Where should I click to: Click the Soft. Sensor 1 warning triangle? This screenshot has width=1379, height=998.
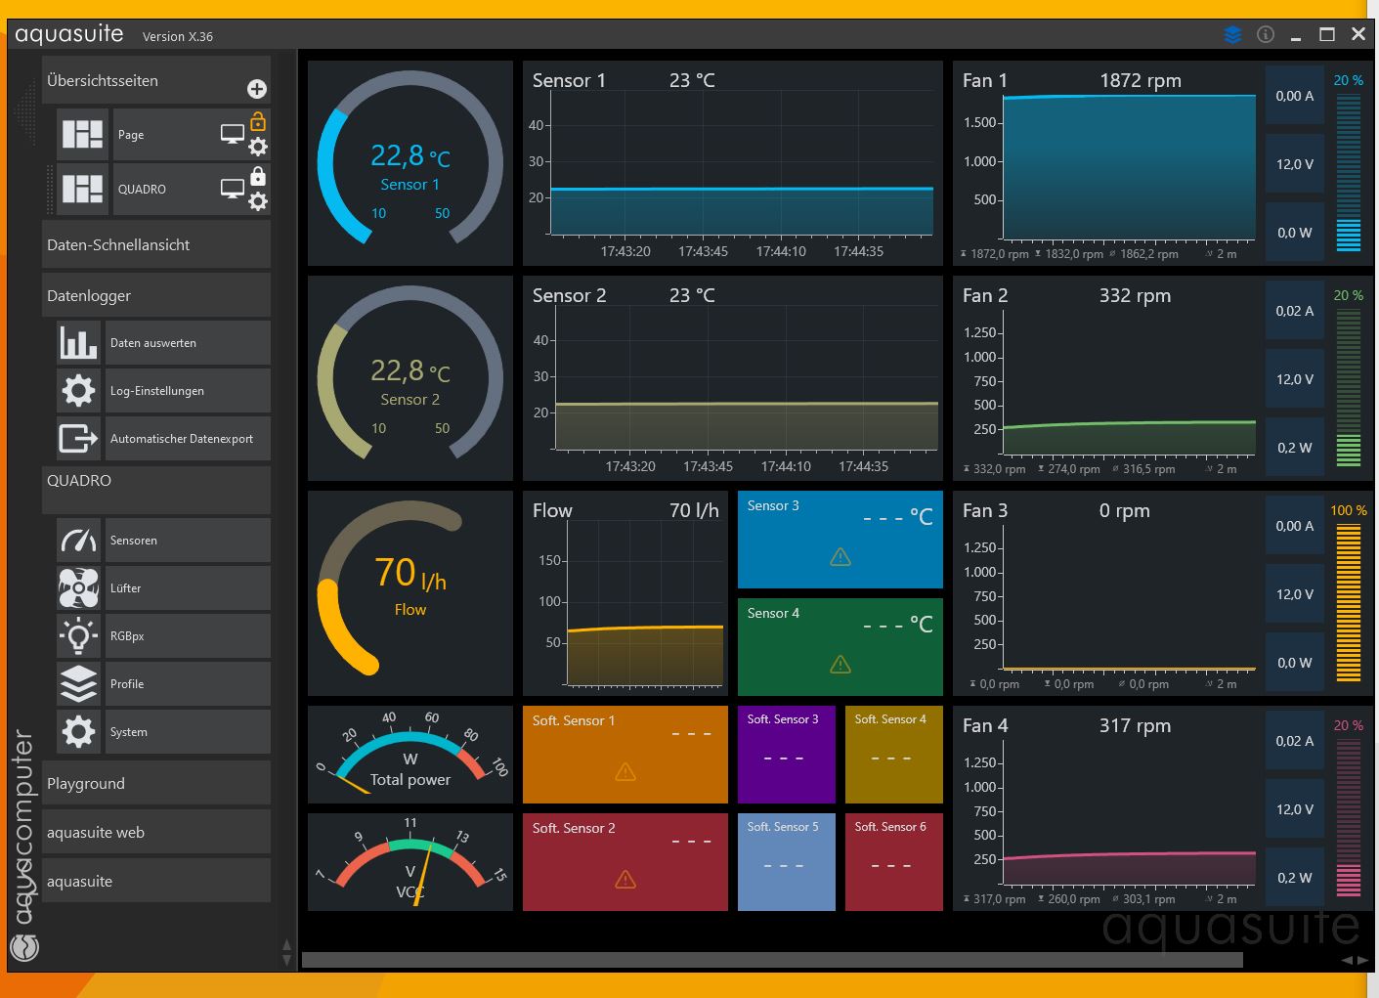click(625, 772)
